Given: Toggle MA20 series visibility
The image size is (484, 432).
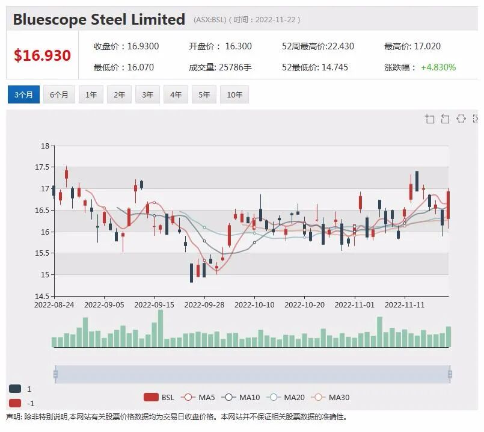Looking at the screenshot, I should 286,398.
